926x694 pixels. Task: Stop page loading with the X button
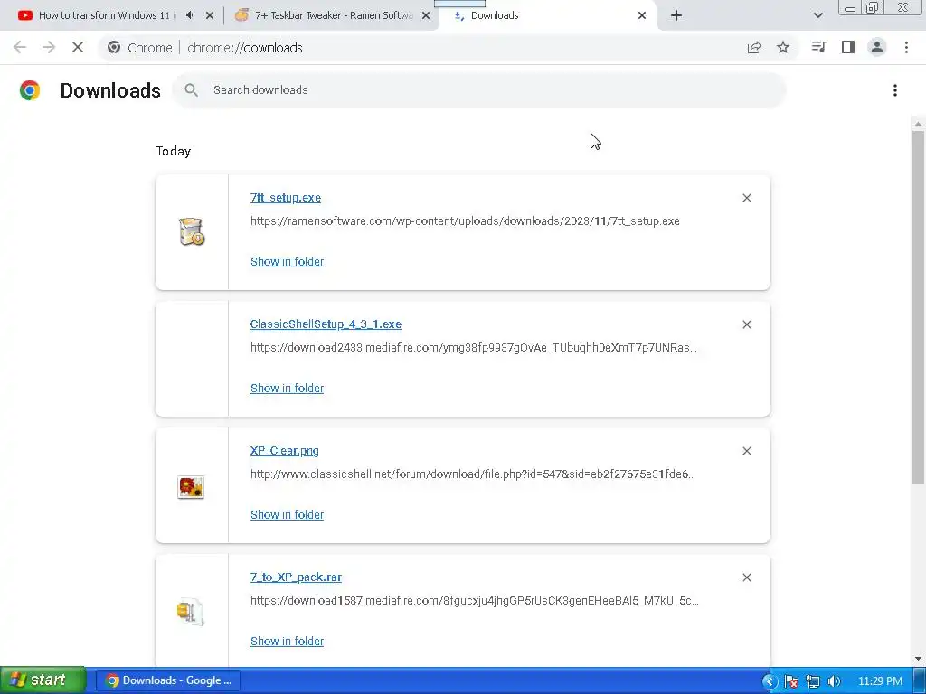pos(78,48)
